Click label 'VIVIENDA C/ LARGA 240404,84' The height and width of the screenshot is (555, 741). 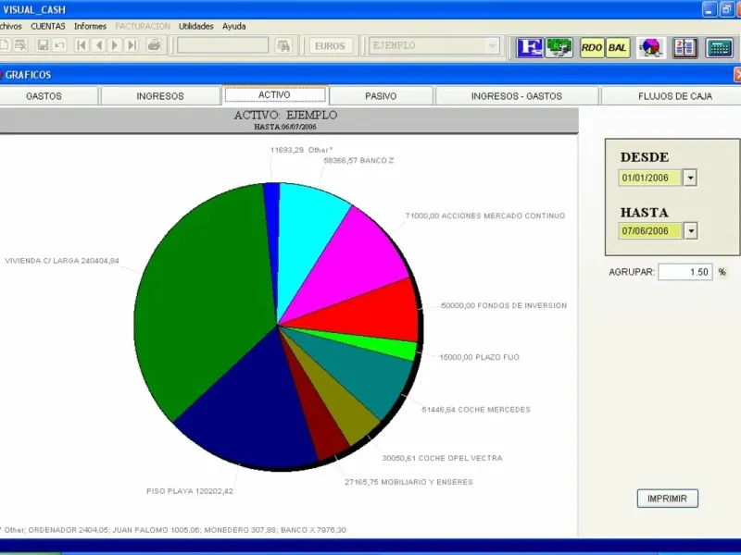(x=62, y=261)
